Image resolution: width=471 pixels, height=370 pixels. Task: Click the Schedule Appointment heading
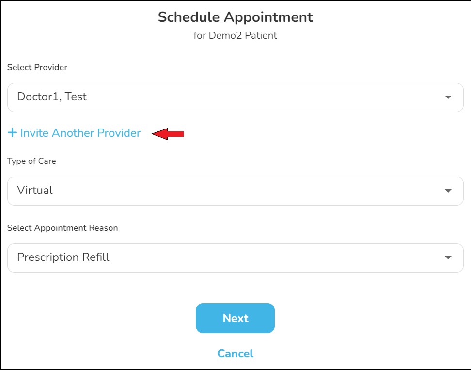click(235, 17)
